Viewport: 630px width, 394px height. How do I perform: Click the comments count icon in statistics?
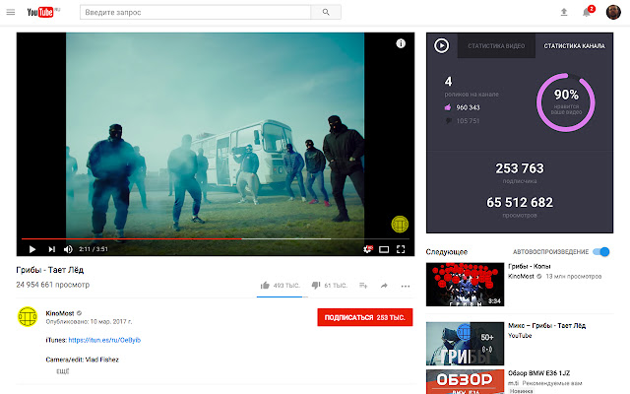[x=449, y=120]
